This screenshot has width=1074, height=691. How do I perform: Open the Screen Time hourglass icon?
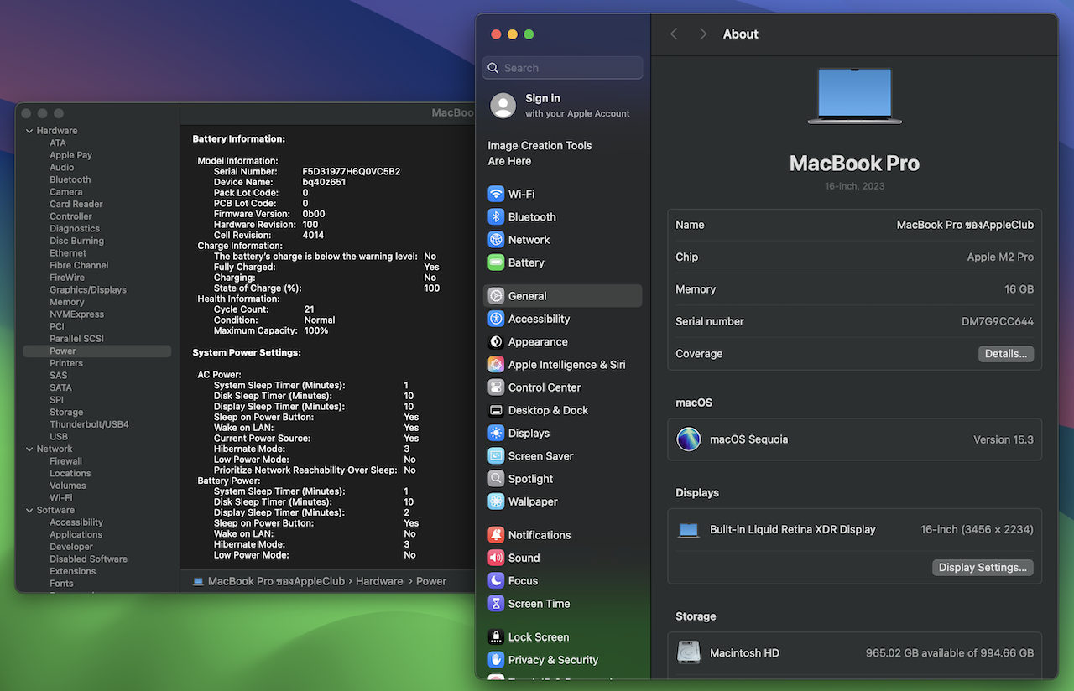[496, 604]
